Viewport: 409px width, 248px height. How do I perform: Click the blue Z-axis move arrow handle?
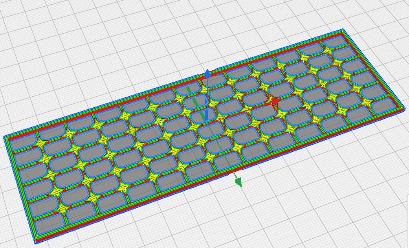click(207, 73)
